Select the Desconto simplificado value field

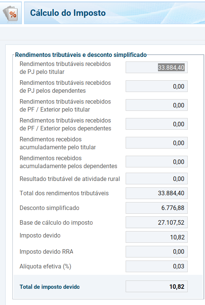[156, 208]
